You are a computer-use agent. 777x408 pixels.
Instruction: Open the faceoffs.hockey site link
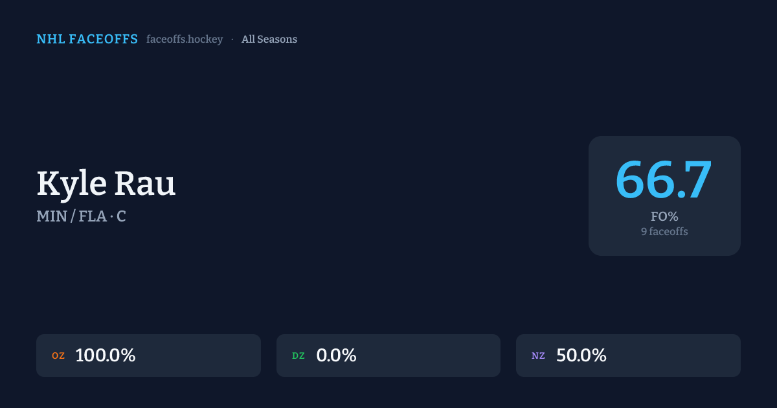point(185,40)
